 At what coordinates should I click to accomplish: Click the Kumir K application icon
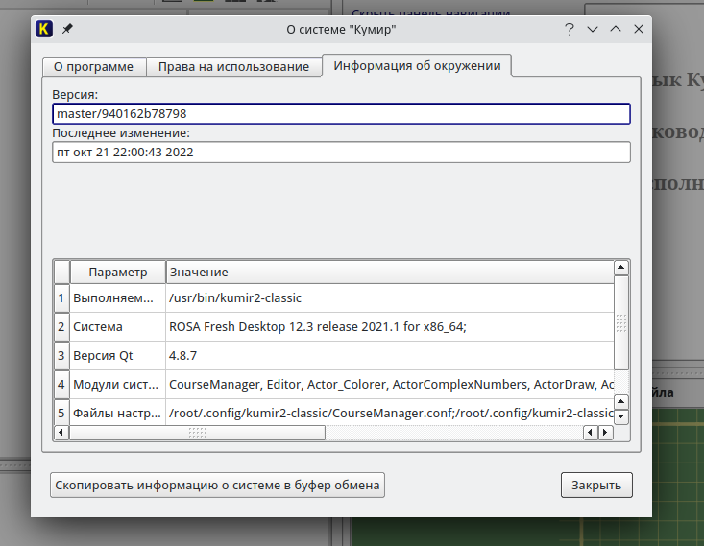(44, 29)
